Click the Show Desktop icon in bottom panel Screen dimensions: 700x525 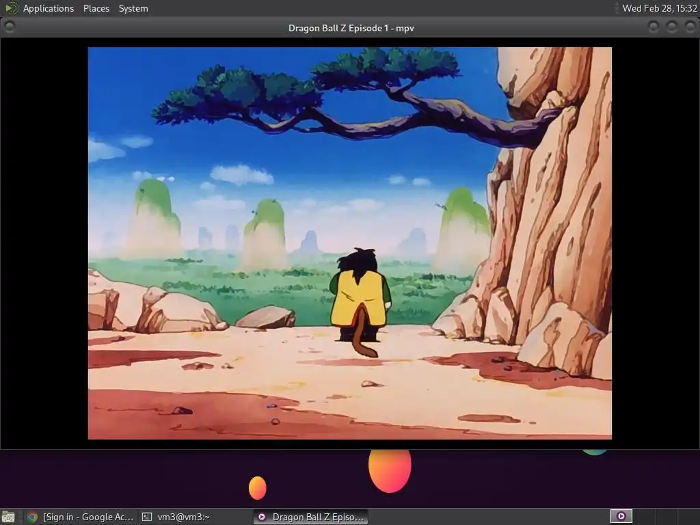click(8, 517)
